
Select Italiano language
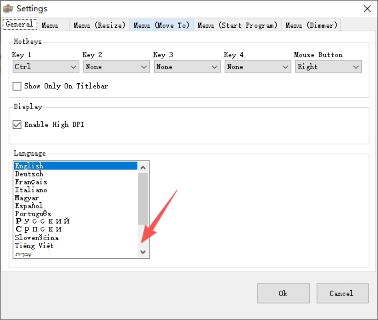75,190
